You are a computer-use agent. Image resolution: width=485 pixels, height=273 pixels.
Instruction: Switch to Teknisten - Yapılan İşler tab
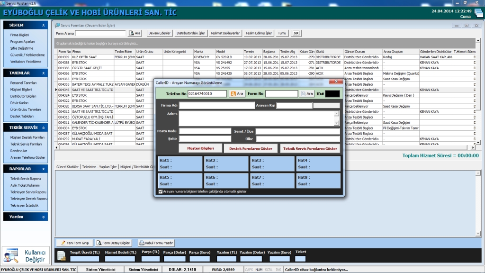(99, 167)
